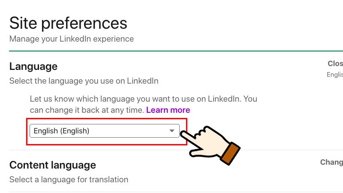
Task: Open the English (English) language dropdown
Action: tap(104, 131)
